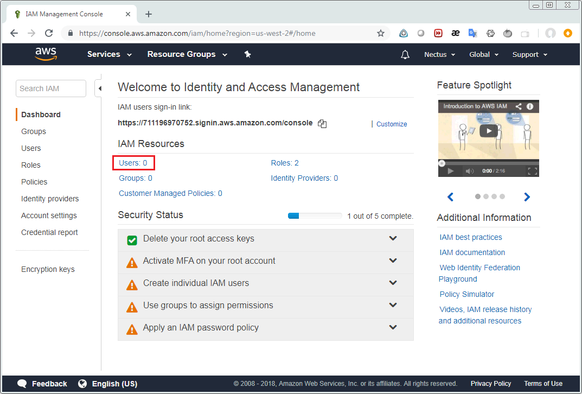Select the second Feature Spotlight dot
The image size is (582, 394).
tap(486, 196)
